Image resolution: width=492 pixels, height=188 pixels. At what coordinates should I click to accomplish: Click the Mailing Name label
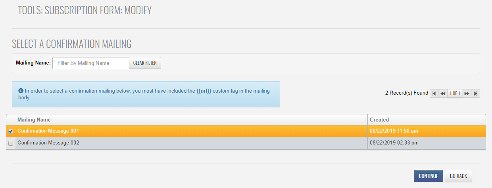click(33, 63)
